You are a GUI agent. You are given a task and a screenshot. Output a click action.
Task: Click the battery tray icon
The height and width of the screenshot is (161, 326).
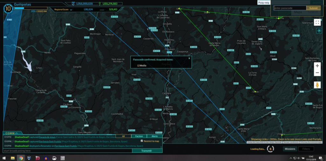point(303,158)
